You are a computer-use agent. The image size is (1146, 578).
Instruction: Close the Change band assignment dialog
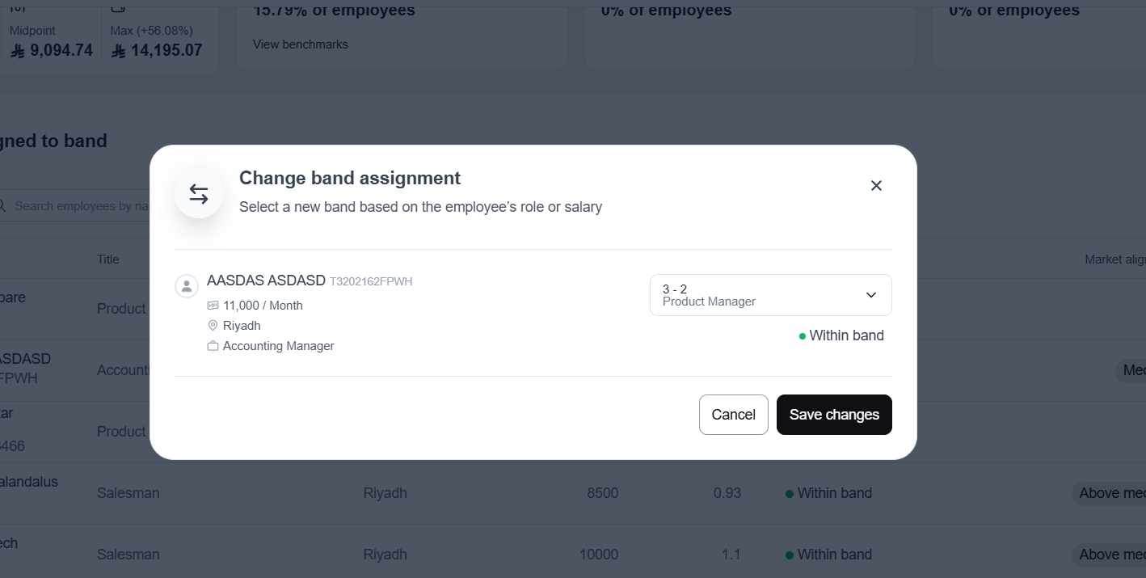tap(876, 186)
